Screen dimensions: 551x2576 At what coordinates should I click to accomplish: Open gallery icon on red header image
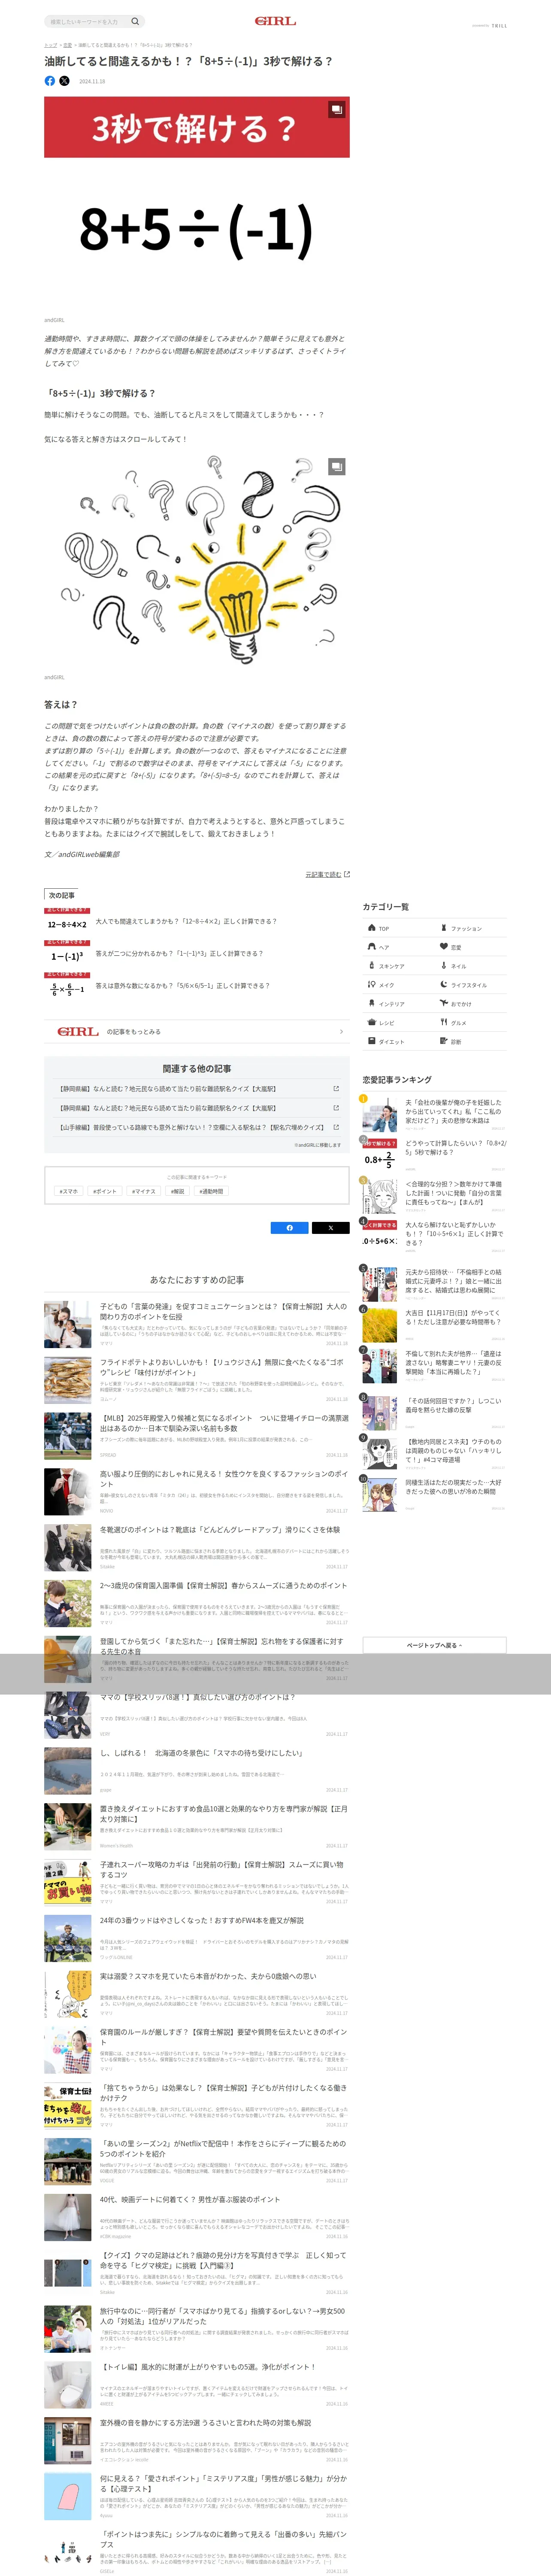337,109
